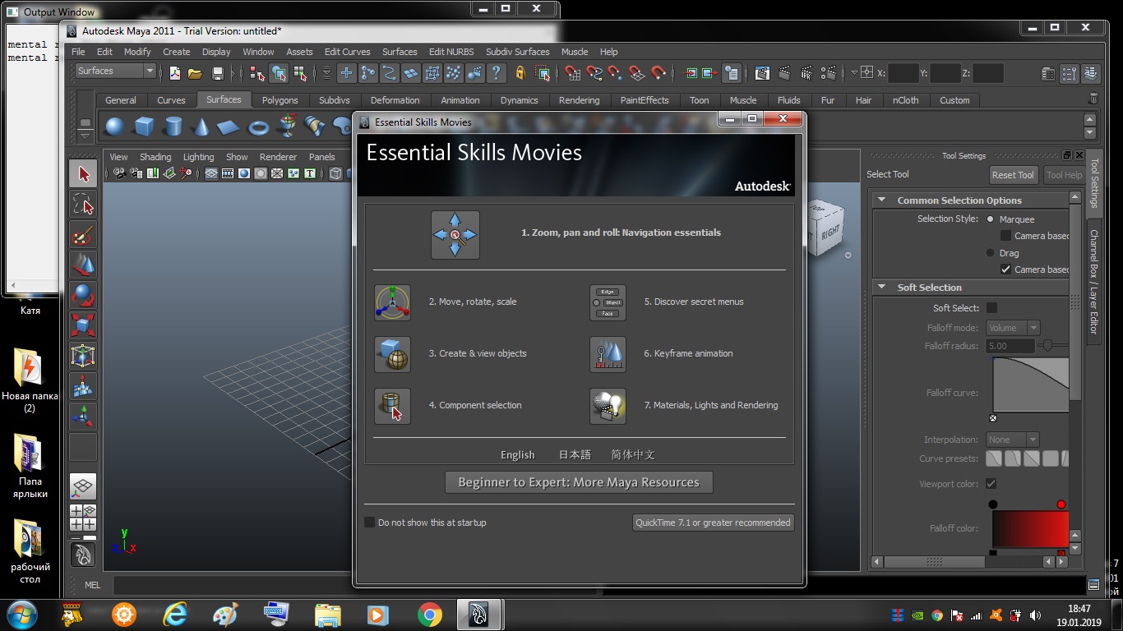Click the Falloff color red gradient
This screenshot has width=1123, height=631.
point(1030,528)
